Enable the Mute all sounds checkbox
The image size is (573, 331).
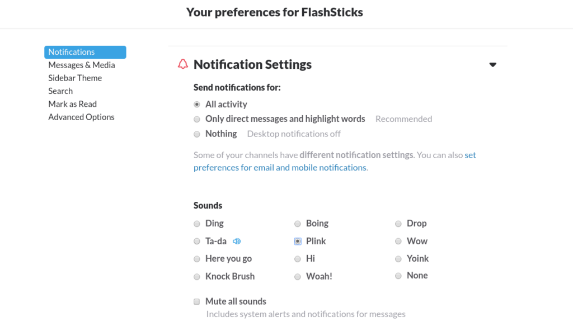pyautogui.click(x=197, y=301)
